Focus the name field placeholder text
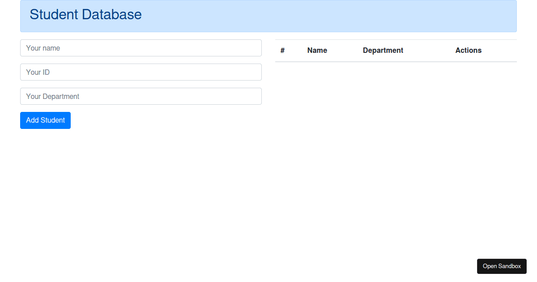The image size is (537, 282). point(43,48)
